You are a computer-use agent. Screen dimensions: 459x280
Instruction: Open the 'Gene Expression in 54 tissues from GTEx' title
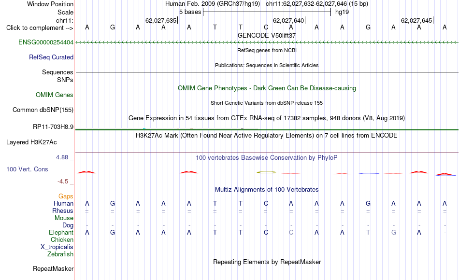[x=267, y=118]
